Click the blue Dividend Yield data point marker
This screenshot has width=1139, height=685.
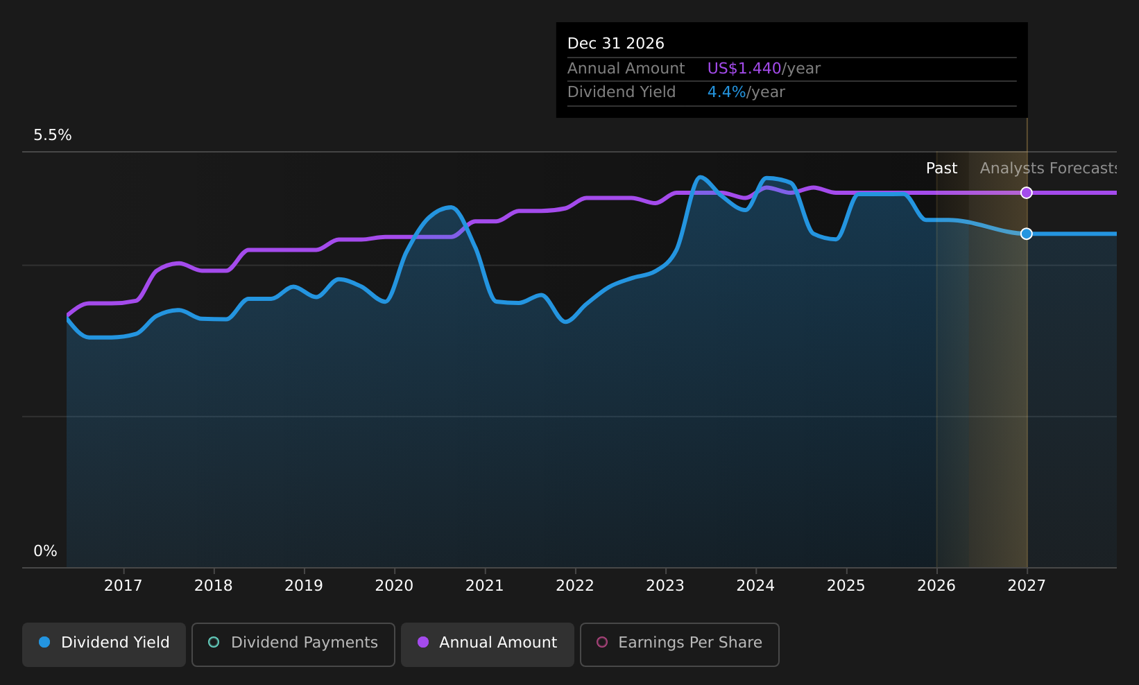1026,234
